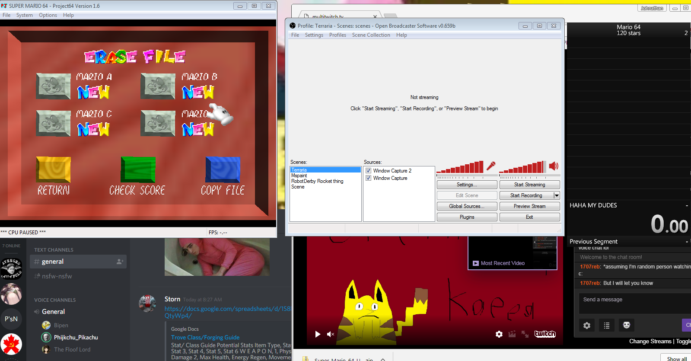
Task: Collapse the Previous Segment section
Action: click(687, 242)
